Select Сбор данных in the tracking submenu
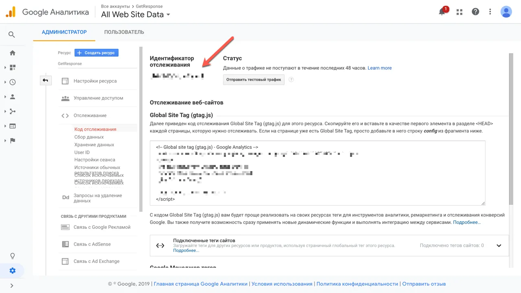The image size is (521, 293). pyautogui.click(x=89, y=137)
